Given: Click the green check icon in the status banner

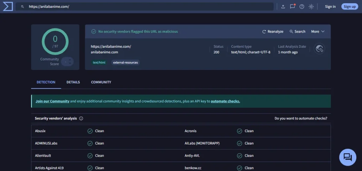Looking at the screenshot, I should [93, 31].
